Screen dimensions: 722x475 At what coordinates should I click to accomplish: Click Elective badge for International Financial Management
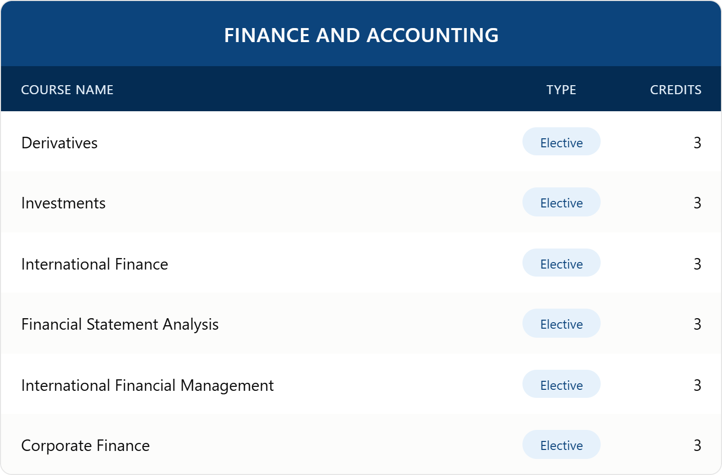[x=562, y=384]
